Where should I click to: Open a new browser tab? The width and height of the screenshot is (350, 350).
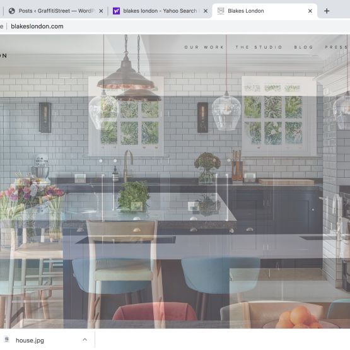(327, 11)
